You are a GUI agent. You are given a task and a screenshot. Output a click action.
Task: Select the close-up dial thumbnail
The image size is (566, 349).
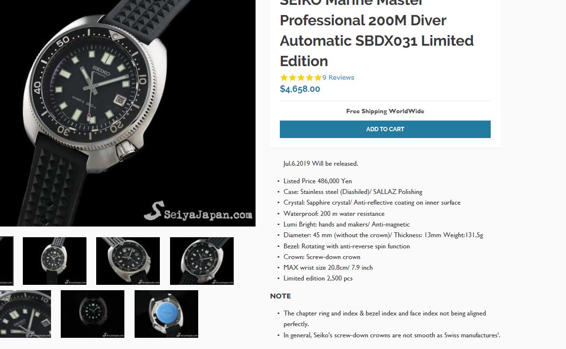point(25,314)
